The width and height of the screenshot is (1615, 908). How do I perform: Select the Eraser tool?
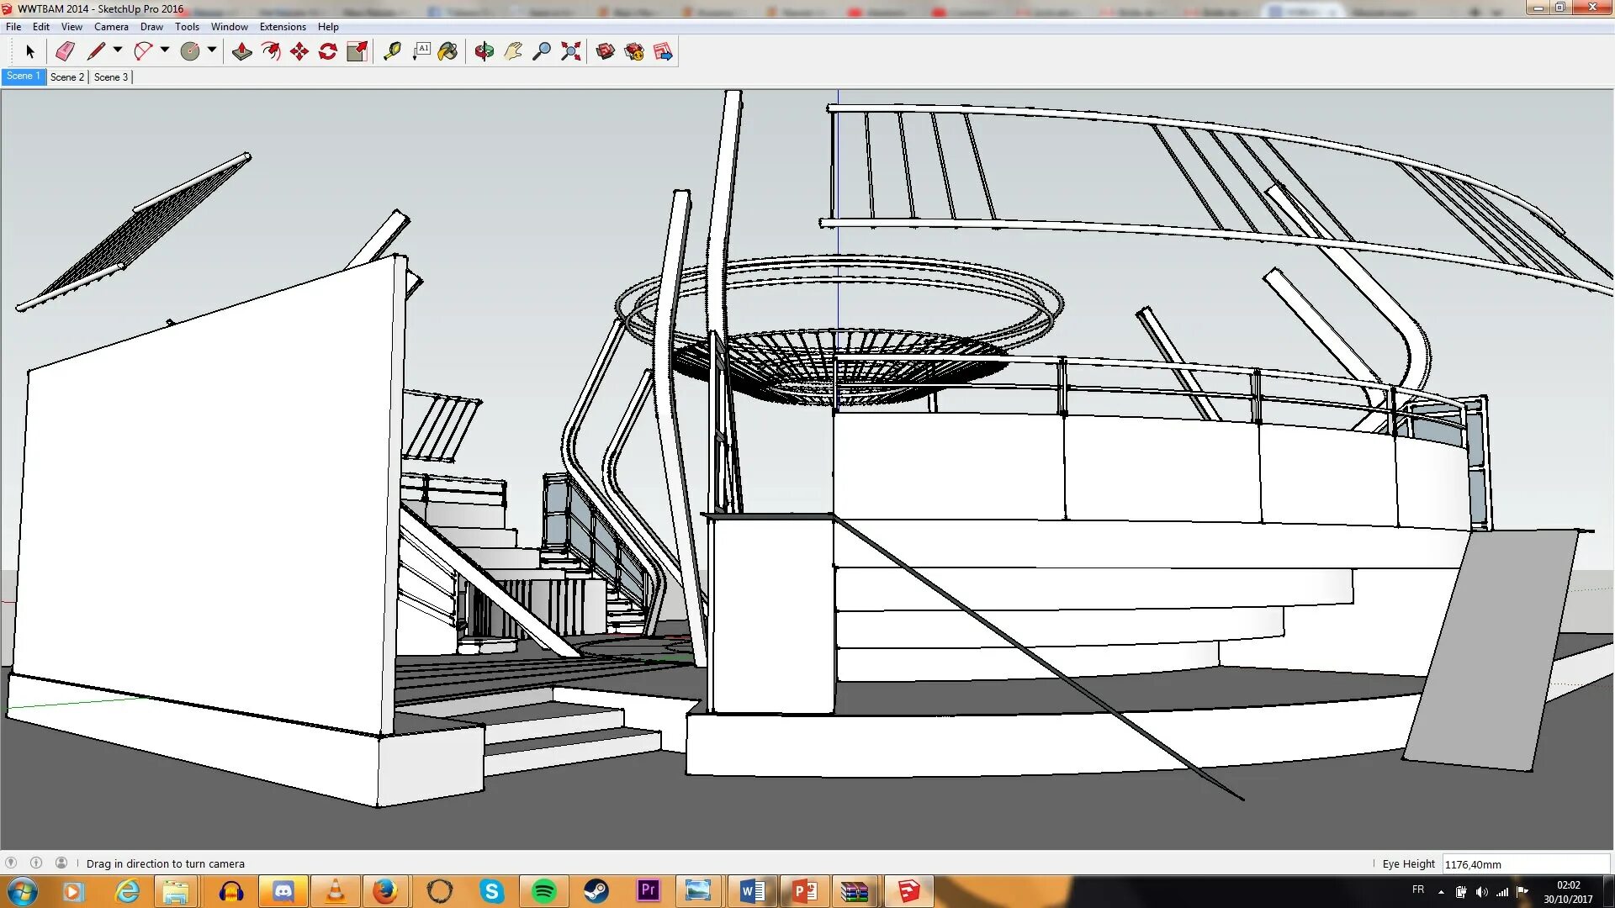click(x=65, y=52)
